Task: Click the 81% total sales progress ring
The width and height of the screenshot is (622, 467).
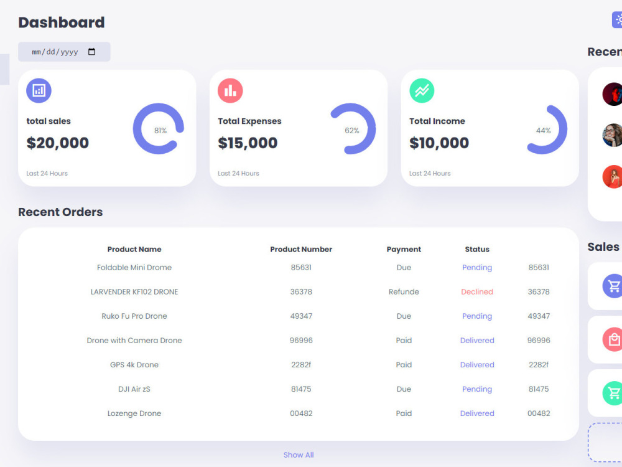Action: tap(158, 129)
